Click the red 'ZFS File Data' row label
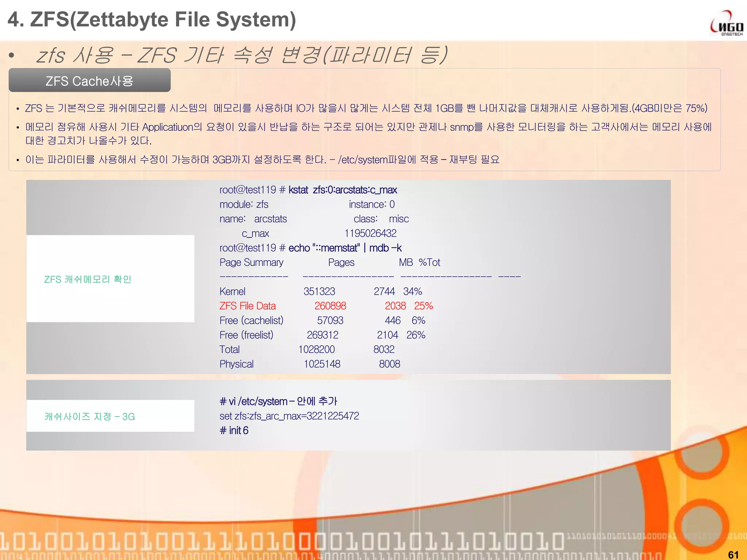Image resolution: width=747 pixels, height=560 pixels. 247,306
